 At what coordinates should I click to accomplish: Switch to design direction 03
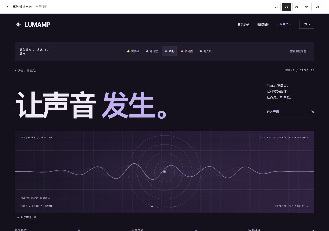297,7
